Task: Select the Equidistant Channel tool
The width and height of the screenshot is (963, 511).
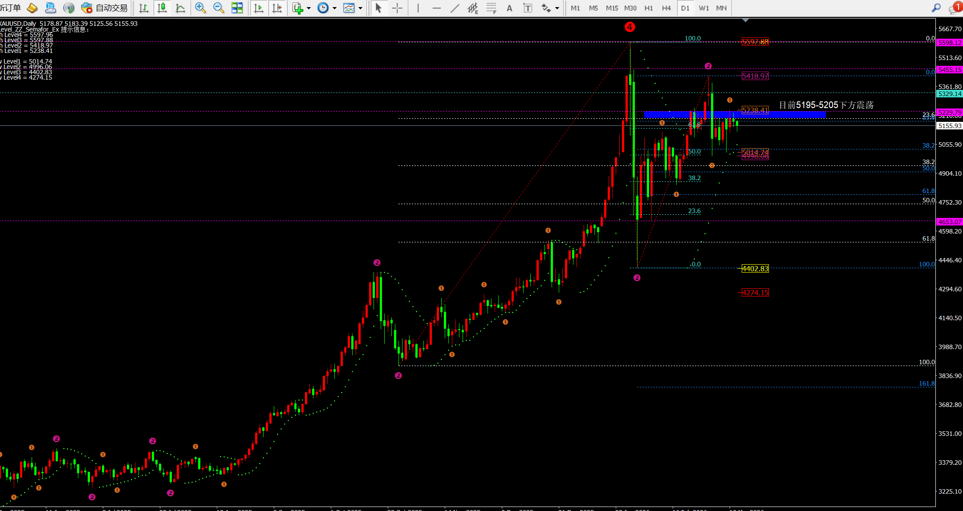Action: coord(472,8)
